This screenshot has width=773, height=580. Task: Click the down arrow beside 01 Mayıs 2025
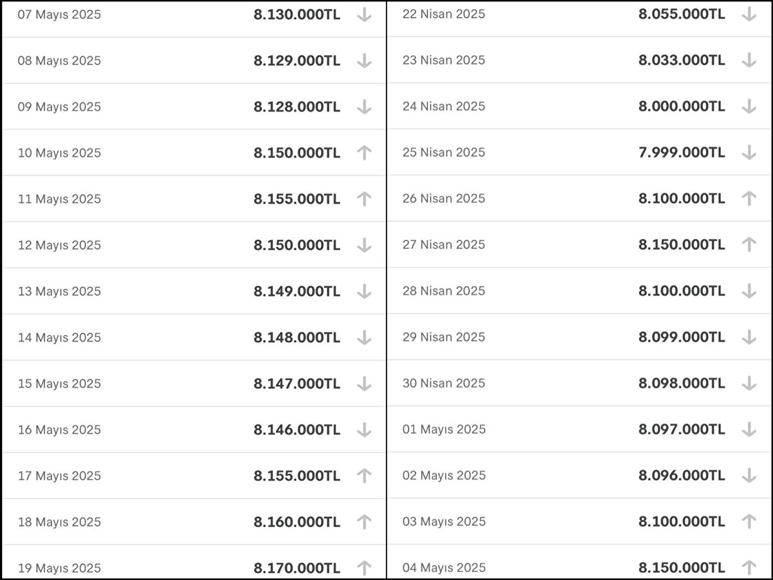pyautogui.click(x=749, y=429)
